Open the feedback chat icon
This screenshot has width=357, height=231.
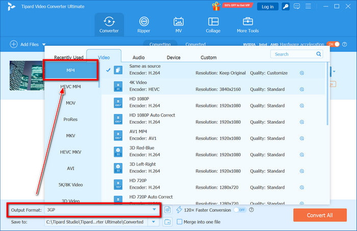tap(297, 7)
